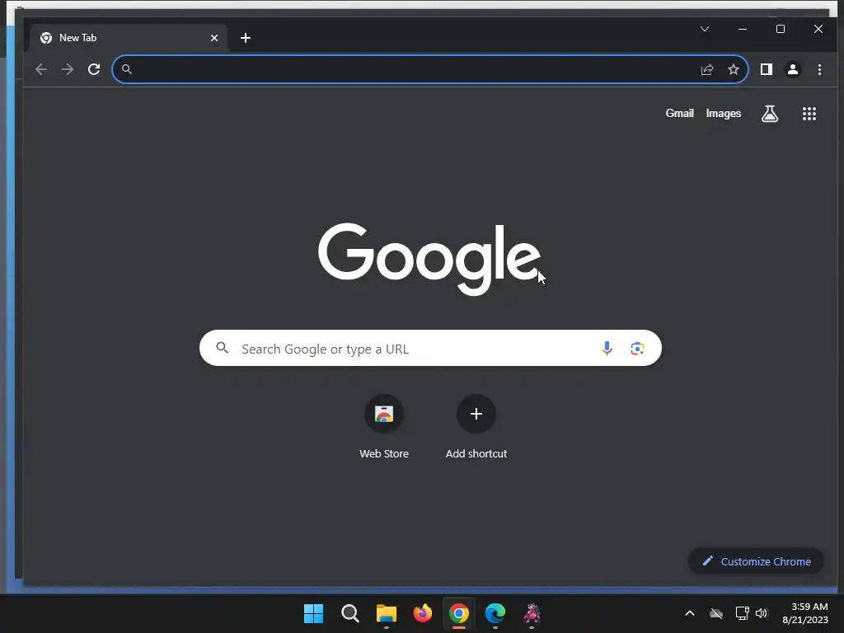Launch Microsoft Edge from the taskbar
Image resolution: width=844 pixels, height=633 pixels.
(495, 613)
